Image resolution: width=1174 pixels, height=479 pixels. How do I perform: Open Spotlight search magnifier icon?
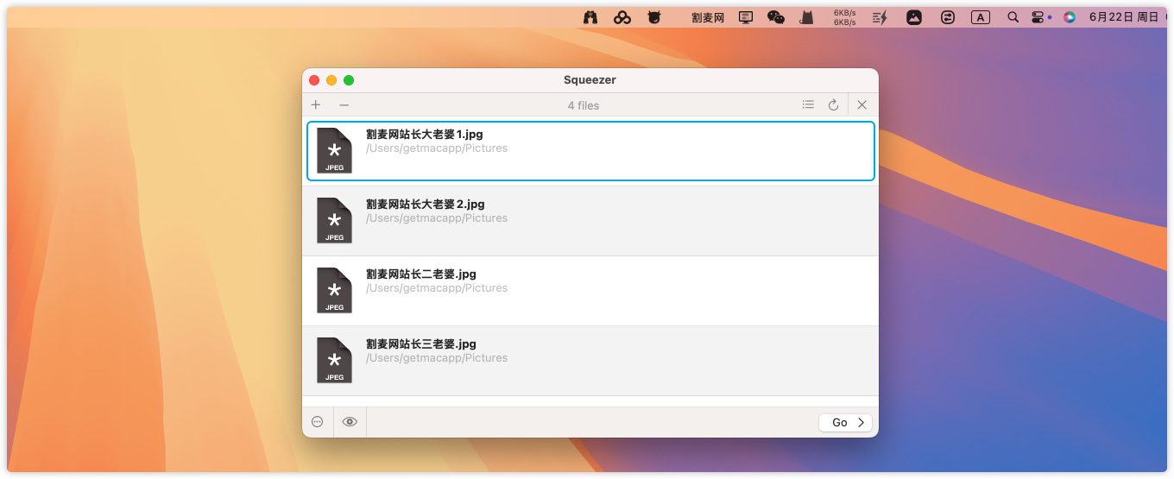[1013, 17]
